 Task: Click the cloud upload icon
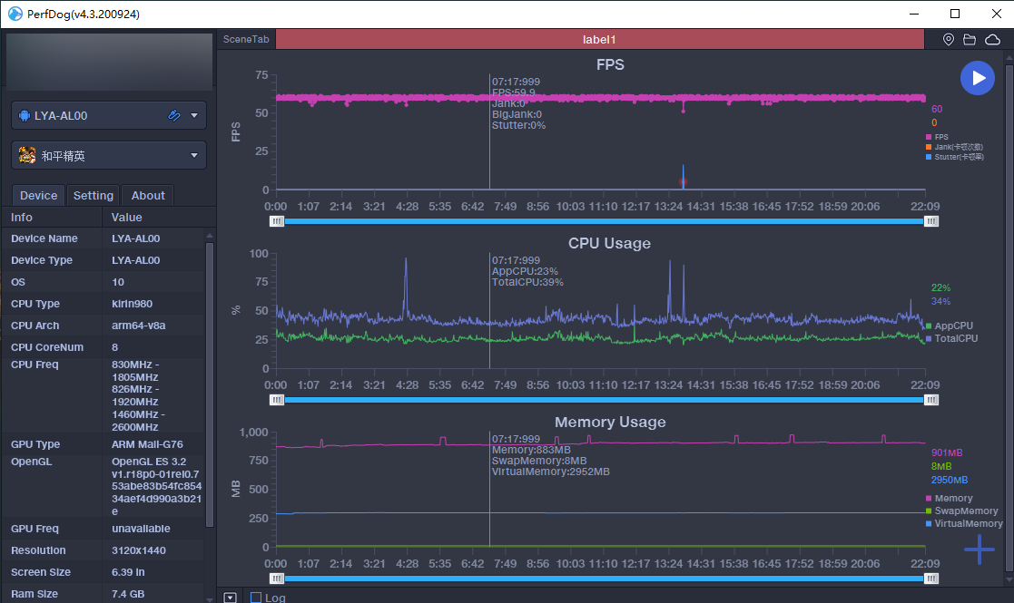pyautogui.click(x=992, y=40)
